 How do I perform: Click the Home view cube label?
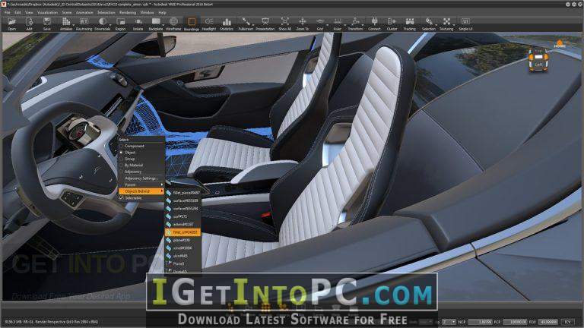560,45
